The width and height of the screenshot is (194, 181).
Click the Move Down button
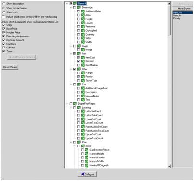182,9
